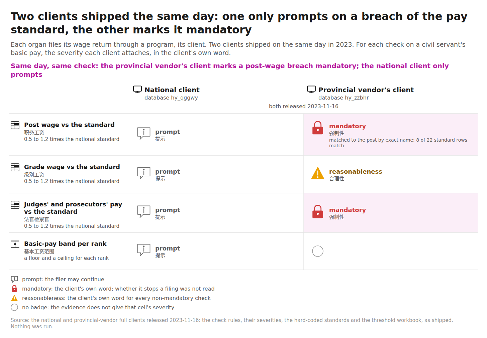This screenshot has height=338, width=487.
Task: Click the table icon next to Grade wage vs the standard
Action: (x=15, y=167)
